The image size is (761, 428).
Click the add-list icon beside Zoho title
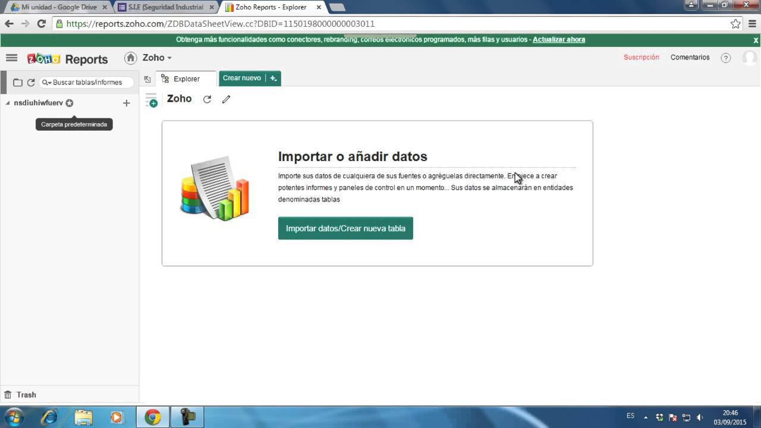(x=152, y=100)
